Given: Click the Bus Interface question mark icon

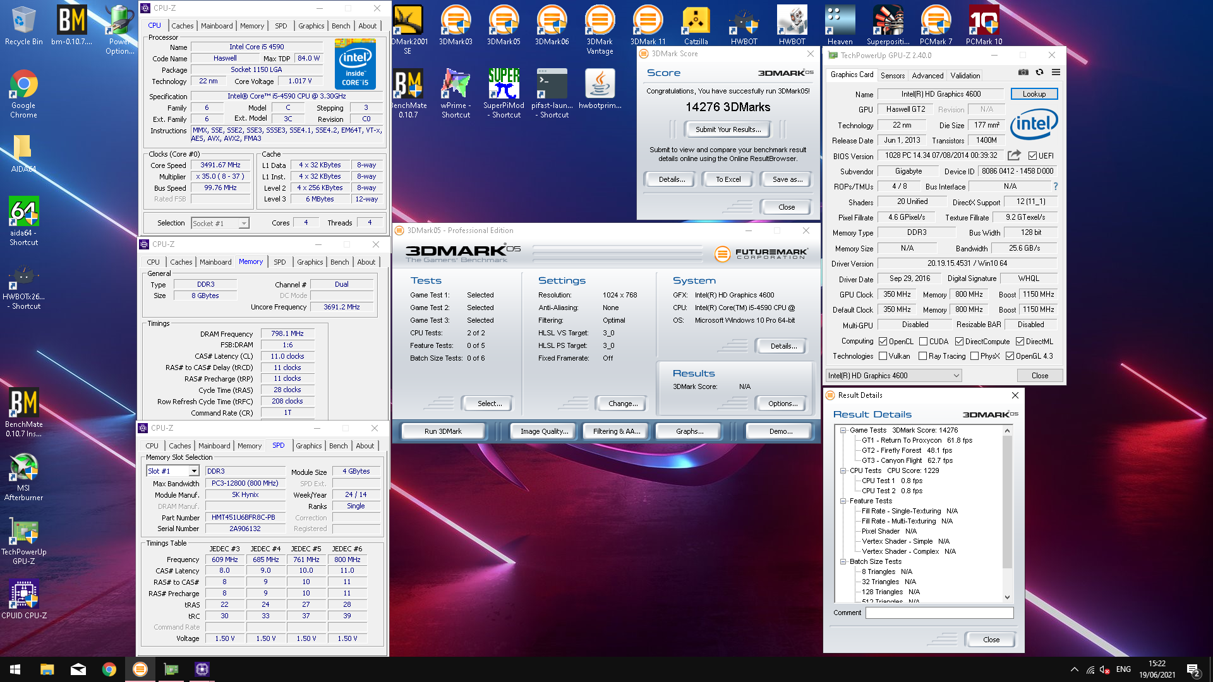Looking at the screenshot, I should pos(1055,186).
